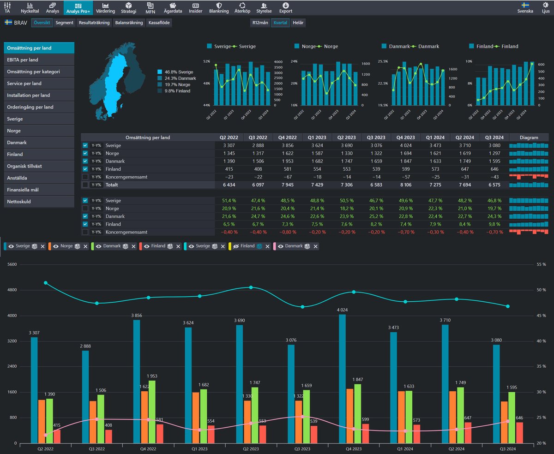Select EBITA per land in sidebar
Viewport: 554px width, 454px height.
click(39, 60)
